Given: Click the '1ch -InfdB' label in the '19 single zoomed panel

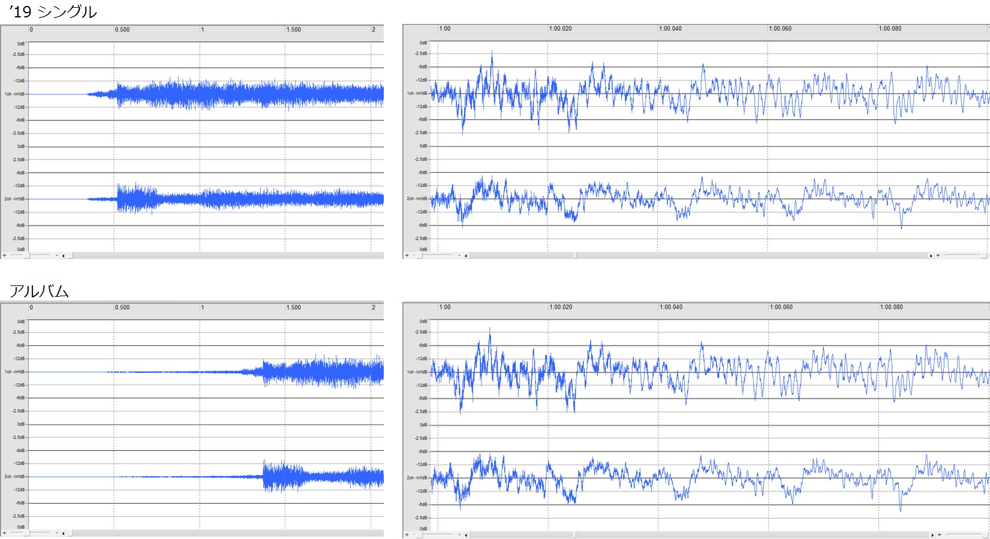Looking at the screenshot, I should point(417,94).
